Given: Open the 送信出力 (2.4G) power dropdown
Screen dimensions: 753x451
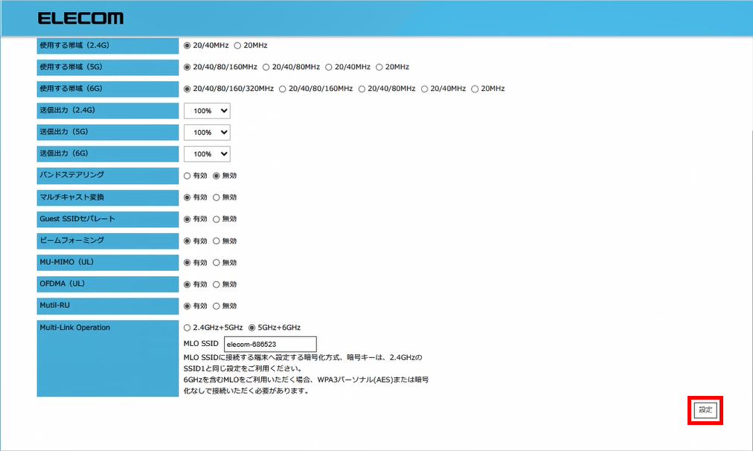Looking at the screenshot, I should (x=207, y=111).
